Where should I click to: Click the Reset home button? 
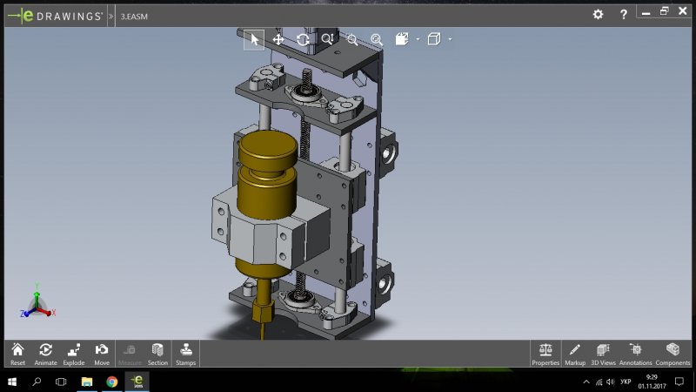tap(17, 353)
